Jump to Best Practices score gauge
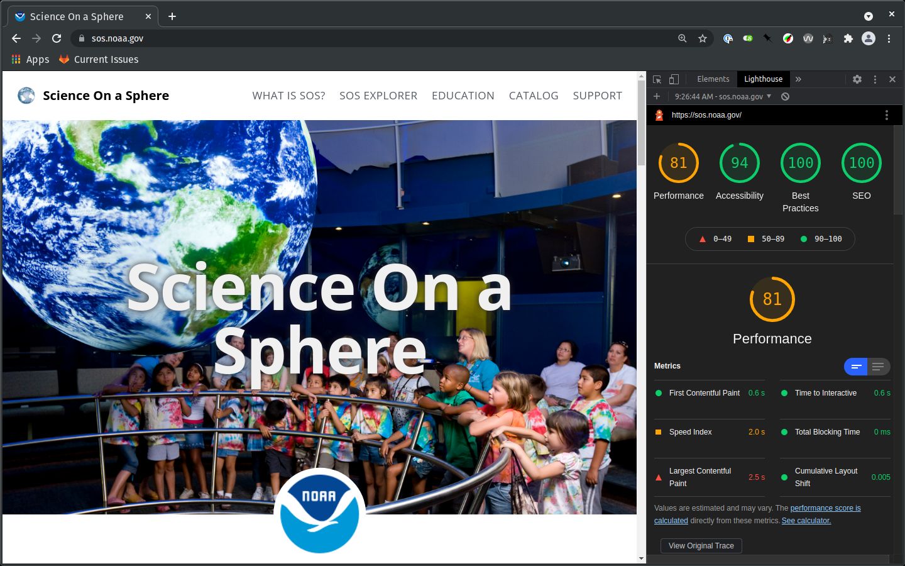The image size is (905, 566). [x=801, y=163]
